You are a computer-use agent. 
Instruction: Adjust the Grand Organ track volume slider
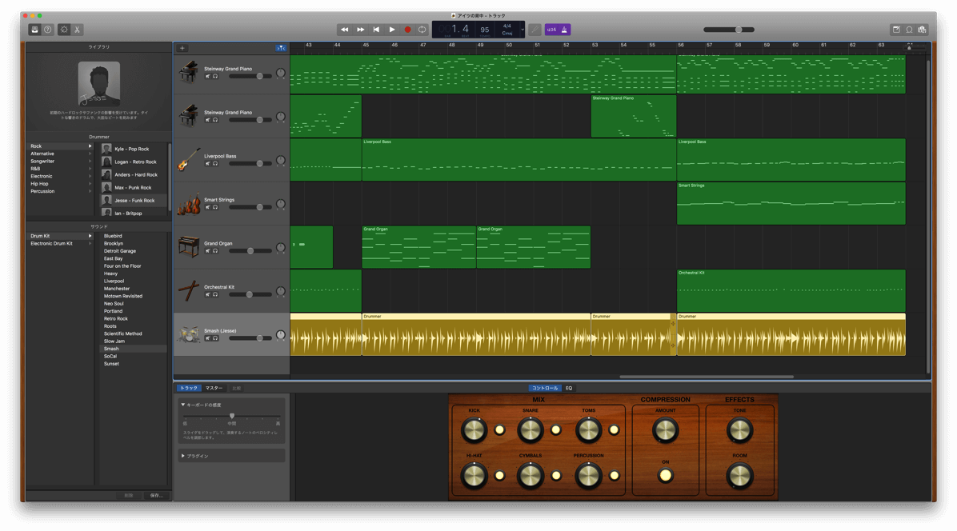tap(250, 250)
